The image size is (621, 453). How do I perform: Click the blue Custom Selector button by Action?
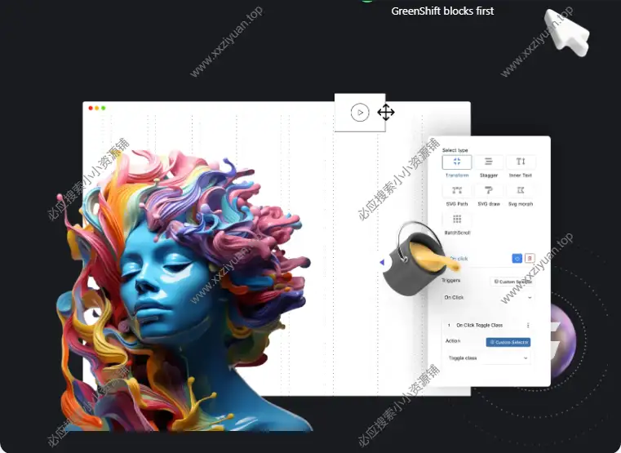pyautogui.click(x=508, y=342)
